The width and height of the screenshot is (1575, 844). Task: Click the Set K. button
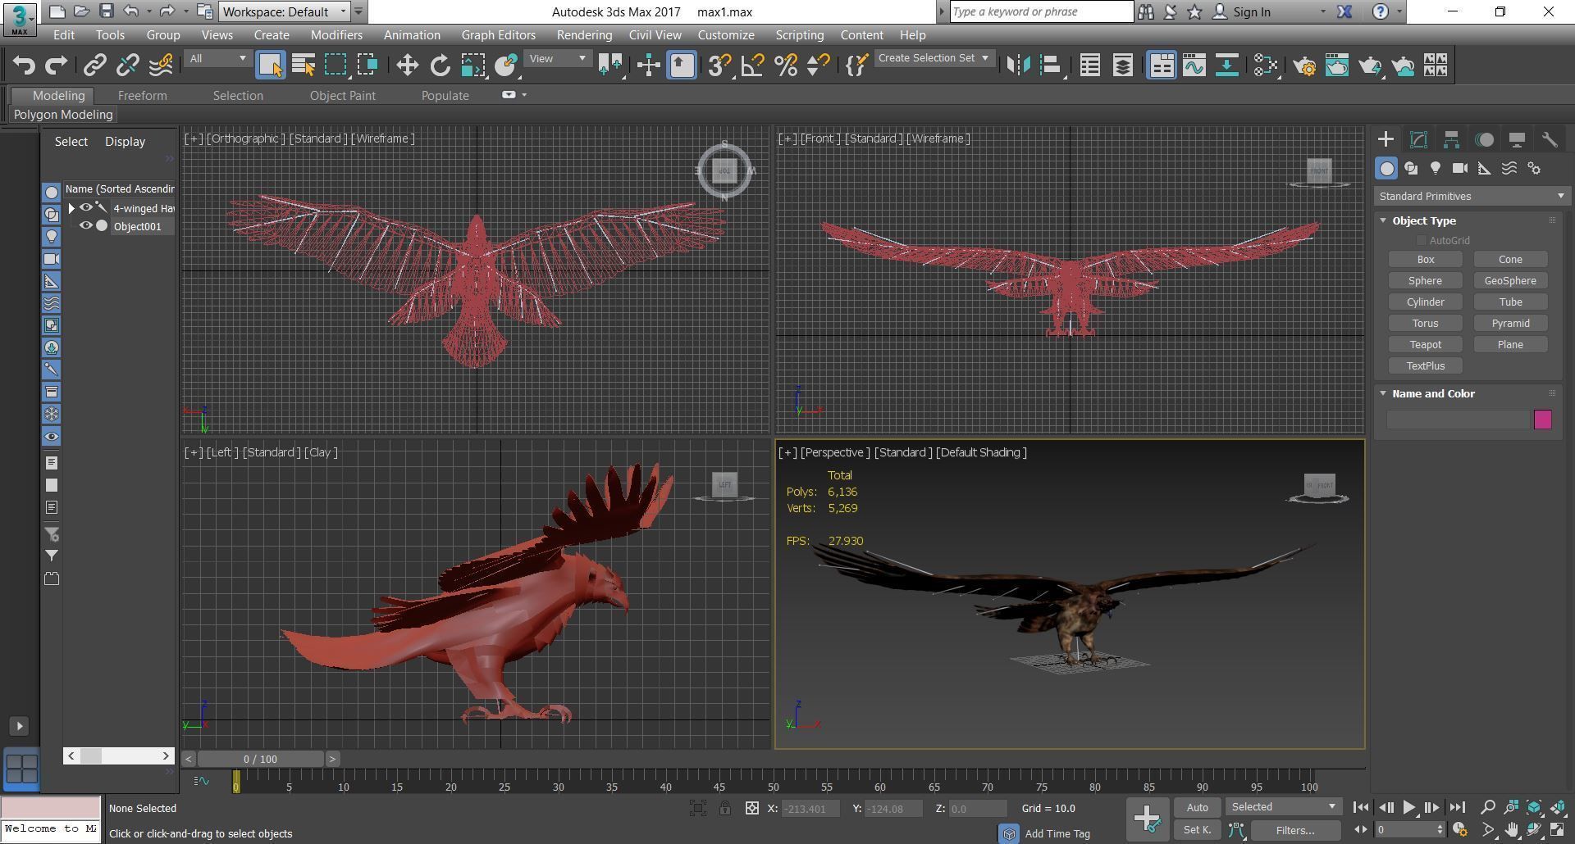tap(1197, 830)
